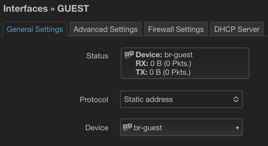Click the bridge icon inside the Device selector
Image resolution: width=268 pixels, height=146 pixels.
click(128, 127)
